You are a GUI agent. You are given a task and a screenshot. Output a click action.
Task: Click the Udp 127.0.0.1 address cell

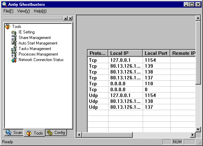click(x=125, y=95)
